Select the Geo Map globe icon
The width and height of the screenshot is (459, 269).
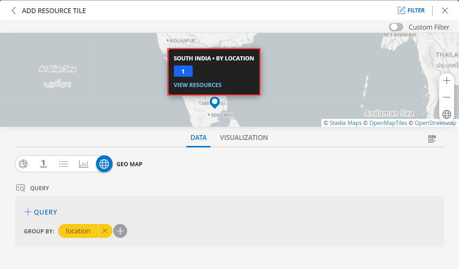point(104,164)
